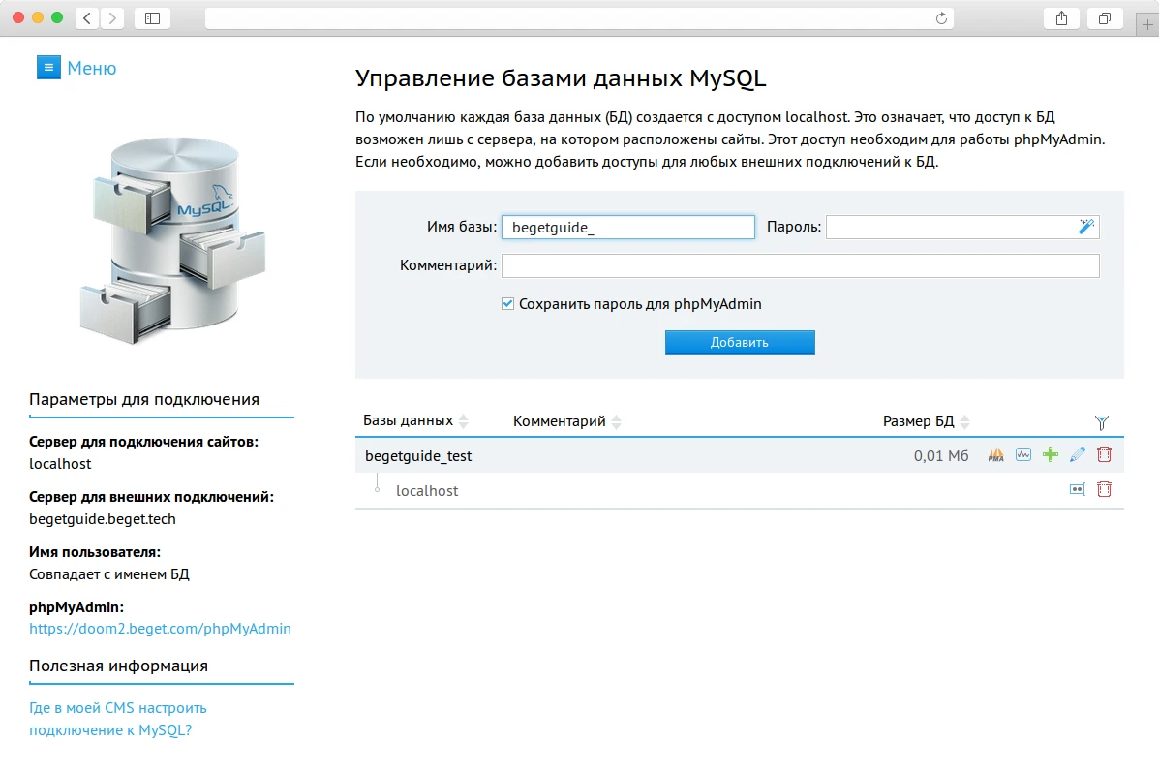
Task: Open the filter in the databases table
Action: point(1102,421)
